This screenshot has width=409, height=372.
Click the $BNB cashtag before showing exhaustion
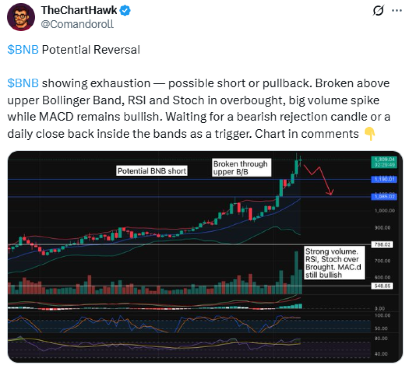pos(23,83)
